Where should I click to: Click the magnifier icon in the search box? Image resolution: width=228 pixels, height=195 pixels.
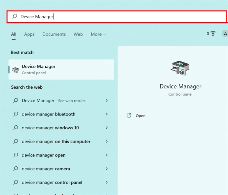coord(15,16)
